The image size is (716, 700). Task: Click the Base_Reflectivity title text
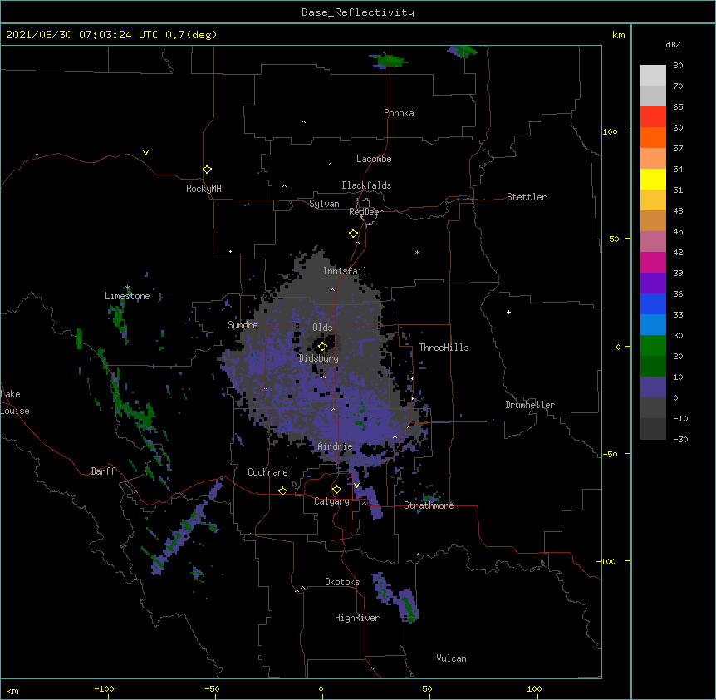click(x=358, y=12)
